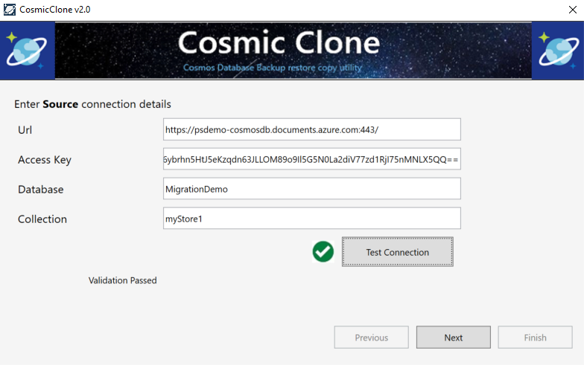
Task: Click the Collection field containing myStore1
Action: (311, 219)
